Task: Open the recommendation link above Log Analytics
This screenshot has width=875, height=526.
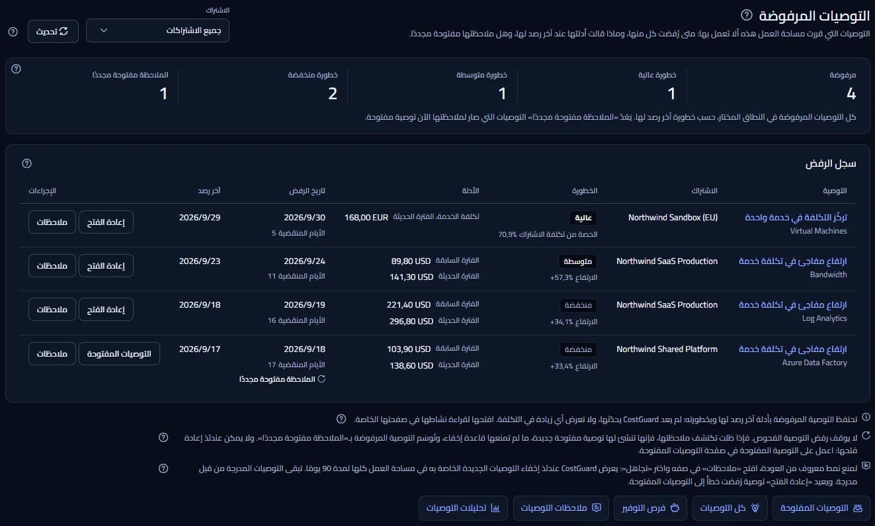Action: point(793,305)
